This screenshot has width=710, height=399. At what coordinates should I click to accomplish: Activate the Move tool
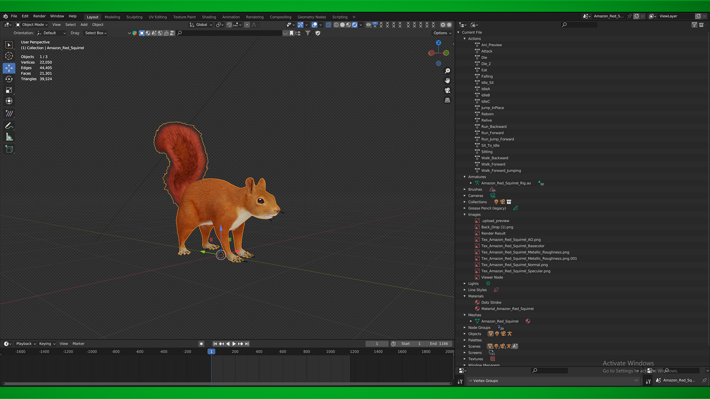pyautogui.click(x=9, y=68)
